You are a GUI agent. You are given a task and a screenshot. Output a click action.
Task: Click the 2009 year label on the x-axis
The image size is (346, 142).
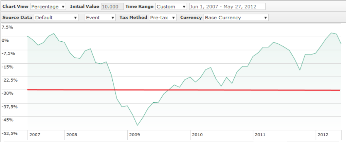tap(134, 135)
